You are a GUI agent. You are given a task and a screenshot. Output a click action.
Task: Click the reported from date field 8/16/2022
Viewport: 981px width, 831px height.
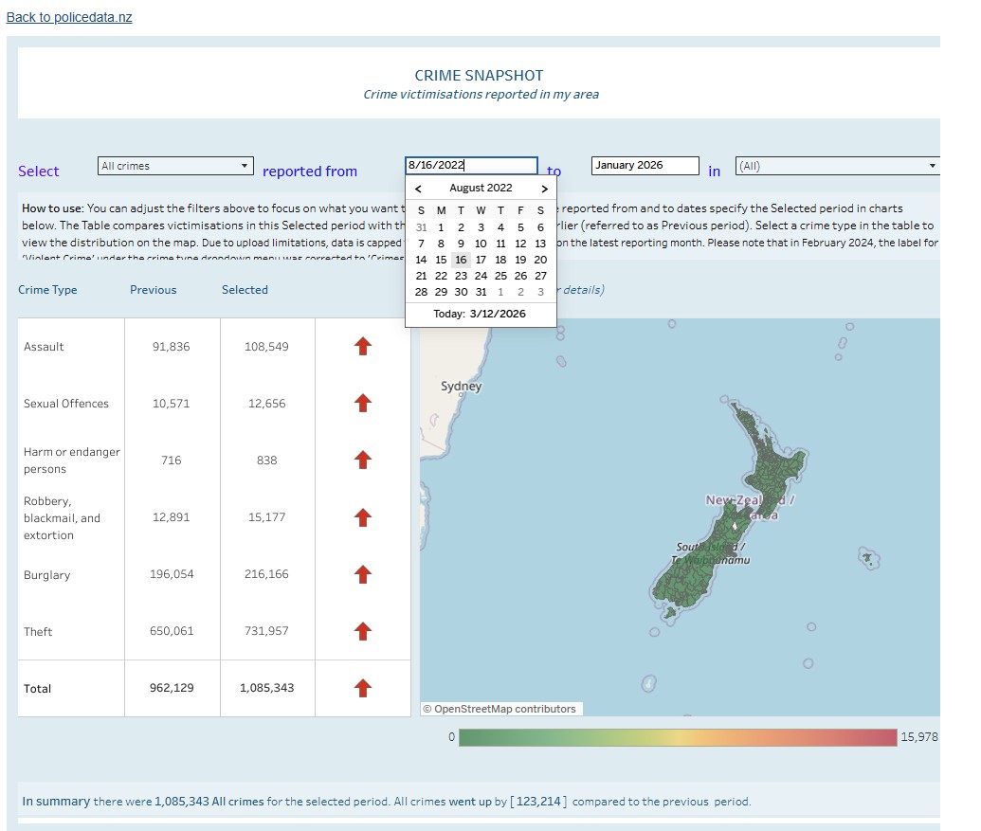[471, 165]
